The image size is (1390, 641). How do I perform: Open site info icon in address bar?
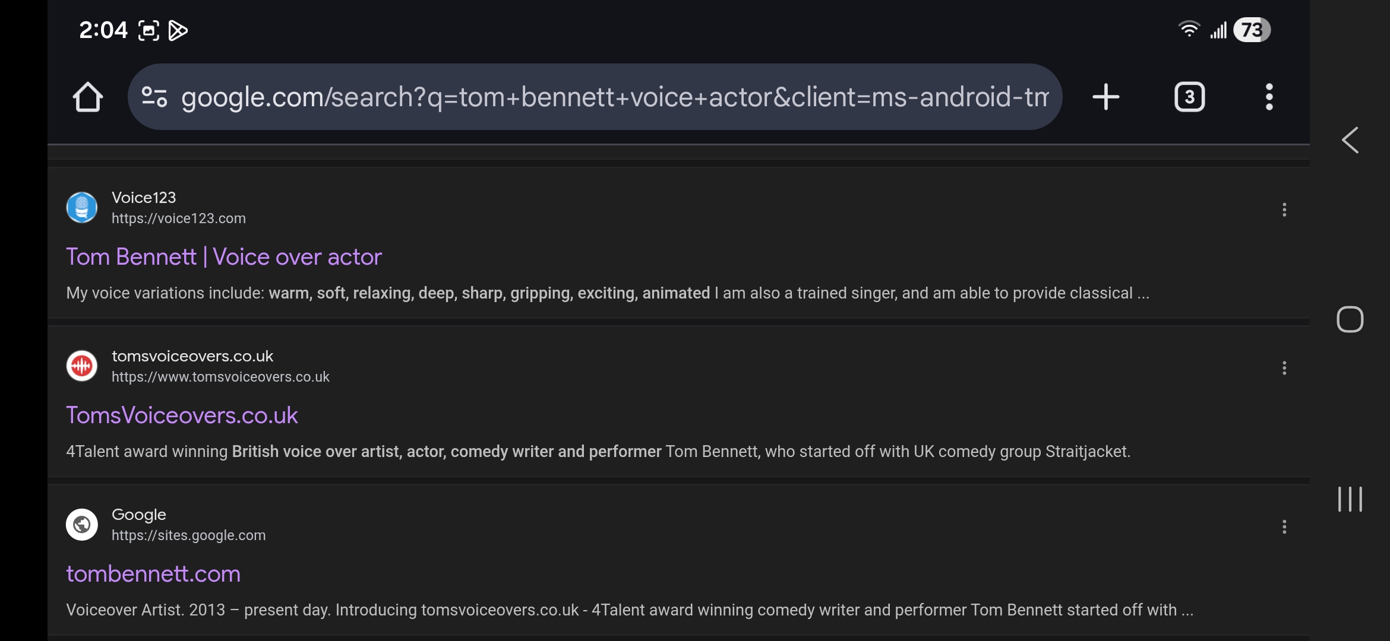pyautogui.click(x=154, y=97)
